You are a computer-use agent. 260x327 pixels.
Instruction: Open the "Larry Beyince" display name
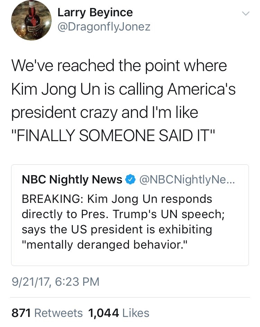coord(95,13)
